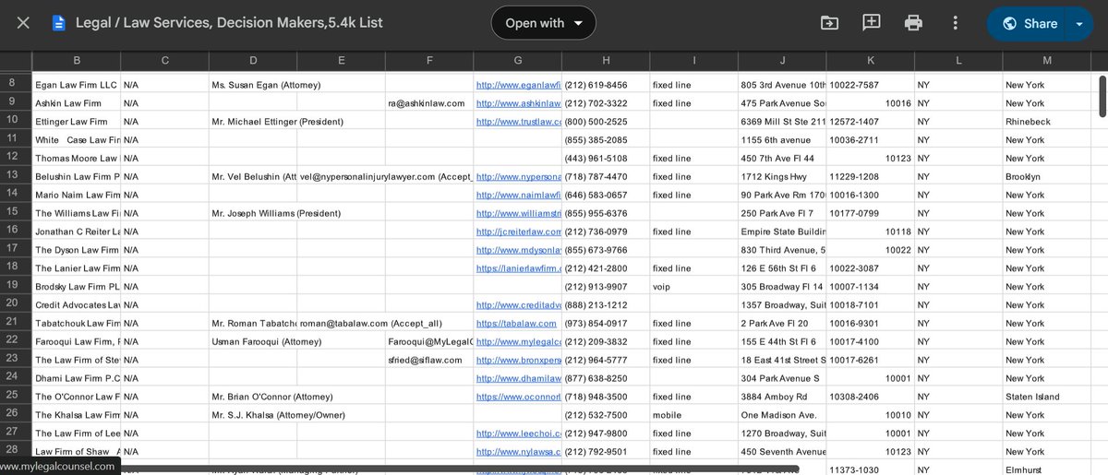The image size is (1108, 475).
Task: Add the file to Drive via folder icon
Action: [x=829, y=23]
